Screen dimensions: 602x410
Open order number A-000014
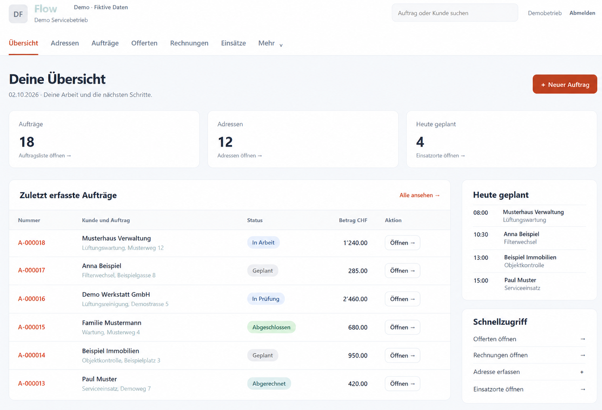[32, 355]
